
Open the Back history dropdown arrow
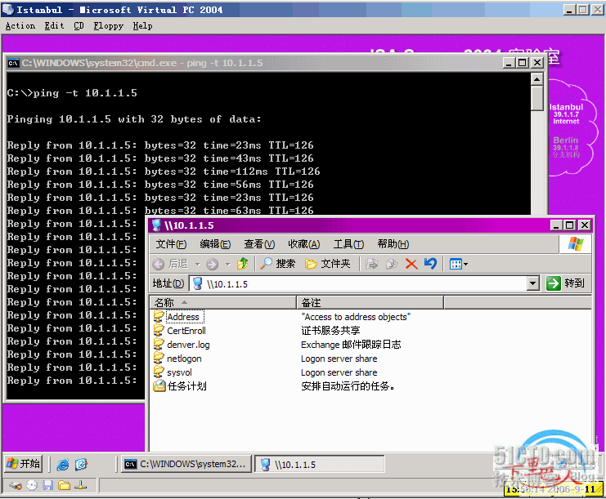click(x=197, y=265)
